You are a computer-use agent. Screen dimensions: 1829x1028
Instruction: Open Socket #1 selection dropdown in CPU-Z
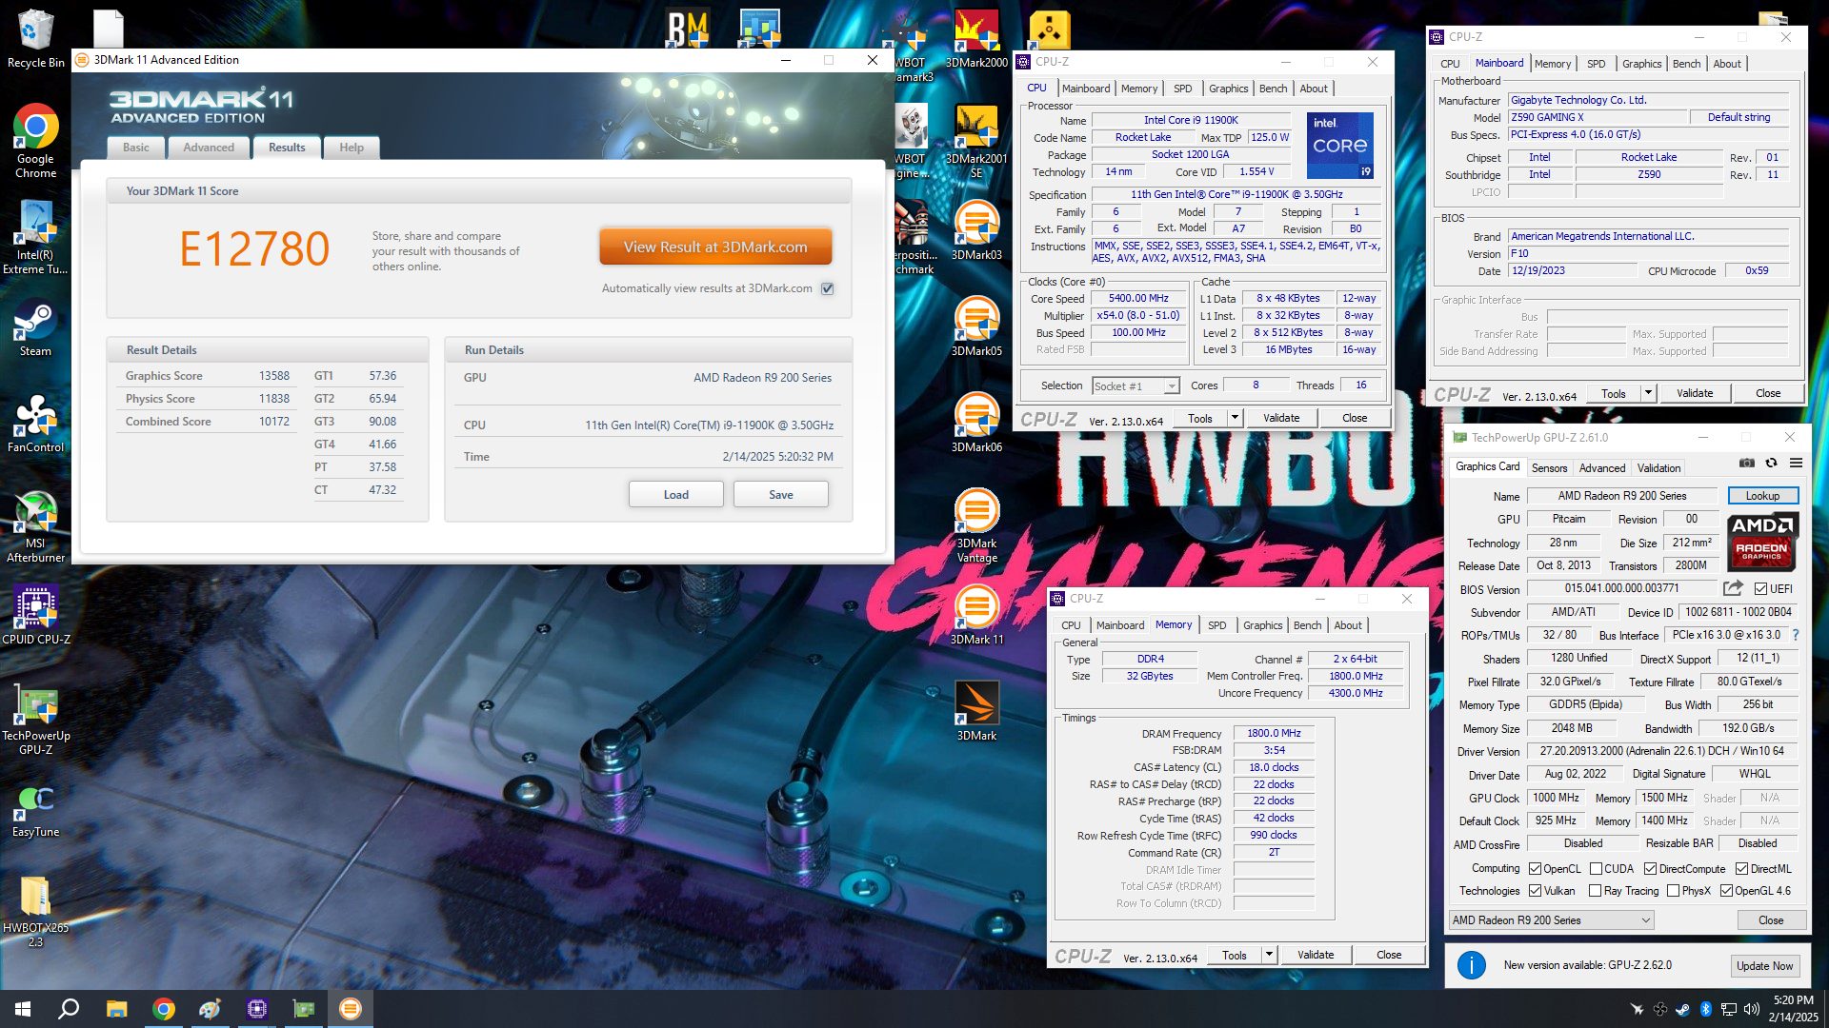[1136, 385]
